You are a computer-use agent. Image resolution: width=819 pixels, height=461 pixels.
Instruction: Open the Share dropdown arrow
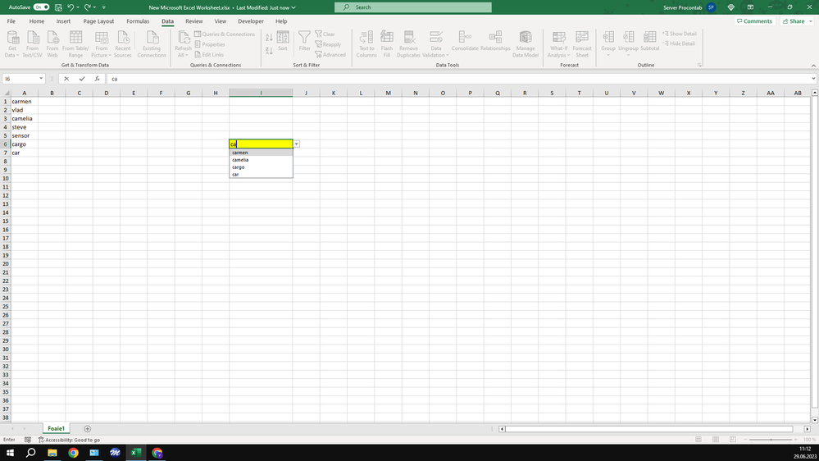click(x=811, y=21)
